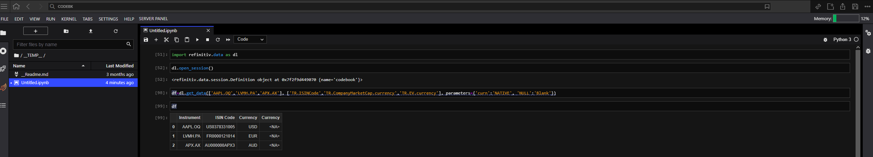Click the link chain icon
Image resolution: width=873 pixels, height=157 pixels.
(818, 6)
